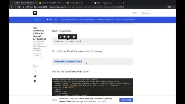Switch to Nginx Google tab
Screen dimensions: 185x104
tap(107, 3)
